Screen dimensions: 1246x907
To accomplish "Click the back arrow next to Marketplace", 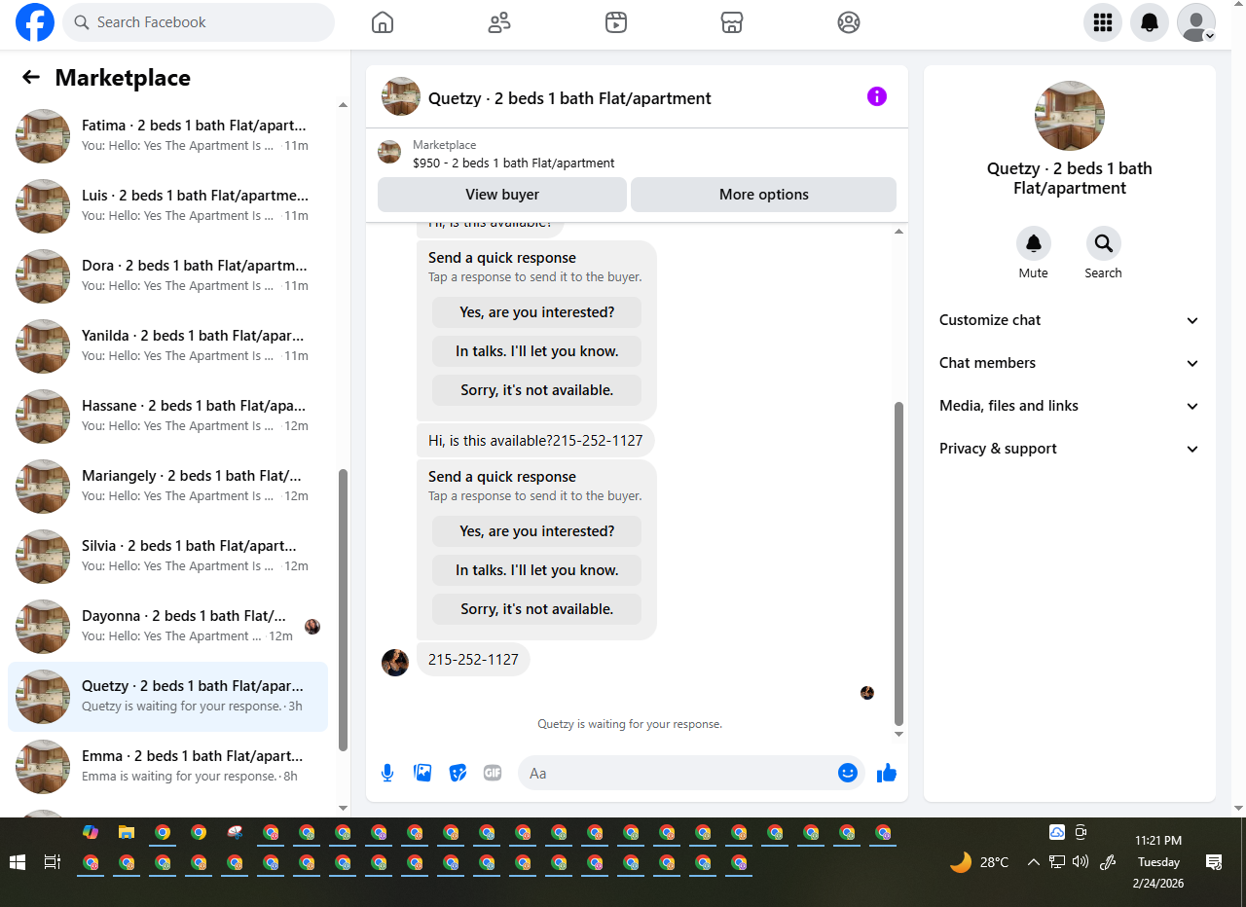I will pos(31,78).
